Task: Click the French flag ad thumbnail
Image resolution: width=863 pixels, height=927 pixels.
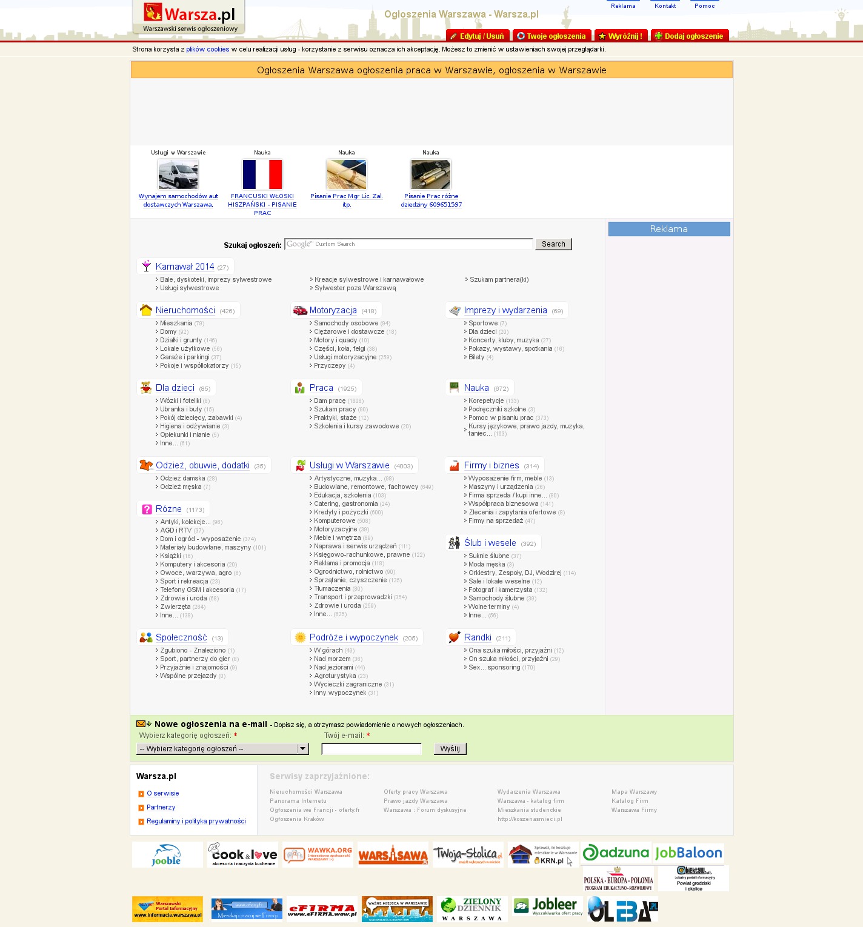Action: pos(262,174)
